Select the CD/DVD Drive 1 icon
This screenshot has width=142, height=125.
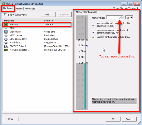(6, 46)
